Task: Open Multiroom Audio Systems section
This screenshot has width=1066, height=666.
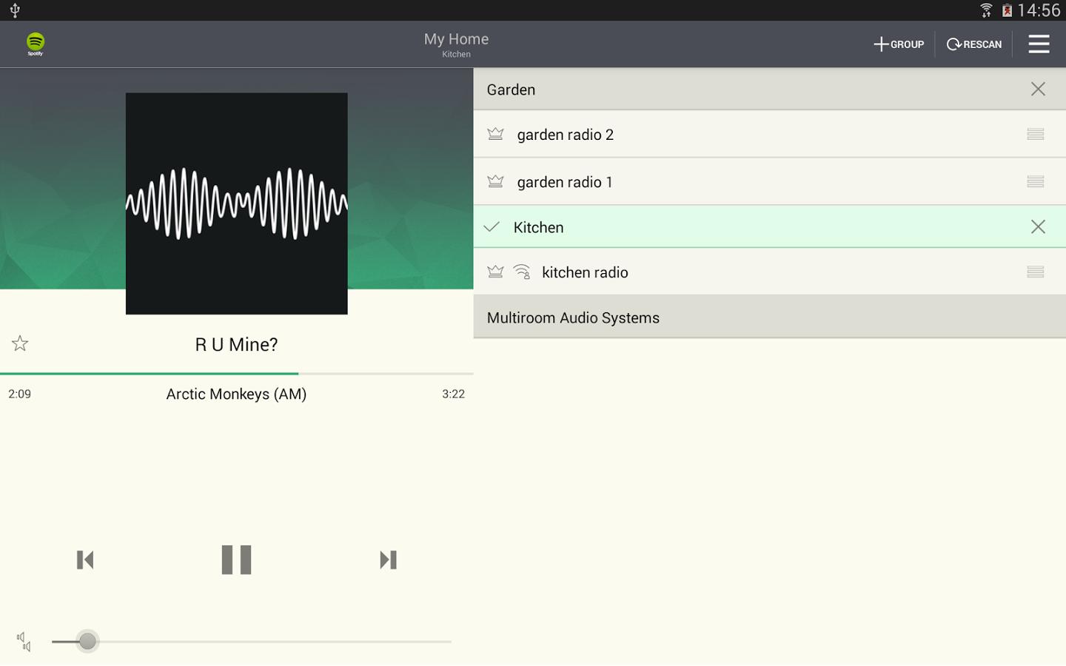Action: [x=769, y=317]
